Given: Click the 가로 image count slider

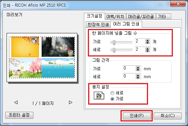Looking at the screenshot, I should pyautogui.click(x=122, y=42).
